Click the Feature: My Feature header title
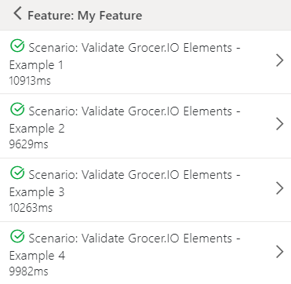 click(x=85, y=16)
